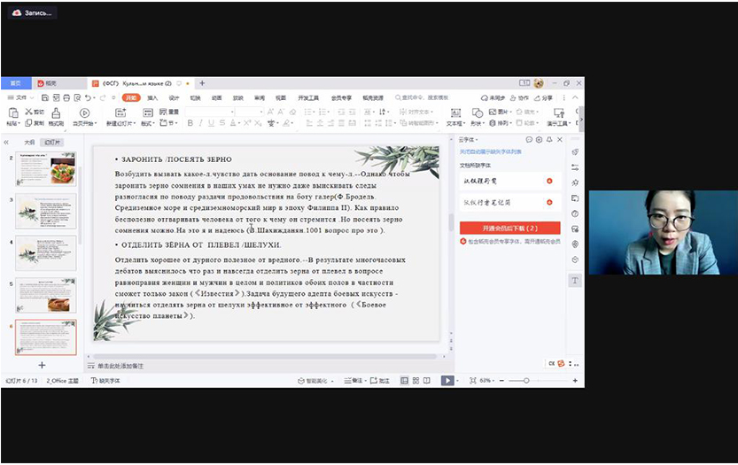Switch to the Insert ribbon tab
The image size is (738, 465).
coord(152,97)
